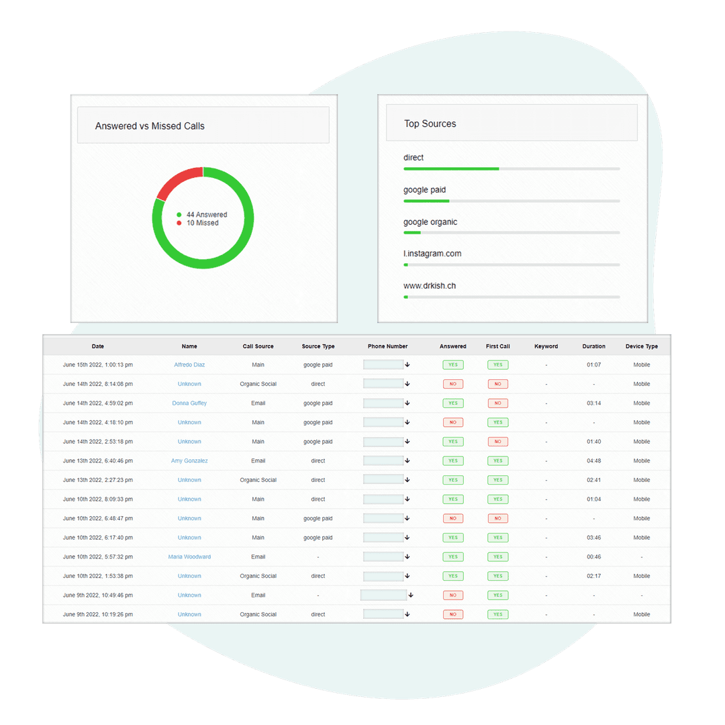725x725 pixels.
Task: Click the arrow beside Maria Woodward's phone number
Action: (407, 557)
